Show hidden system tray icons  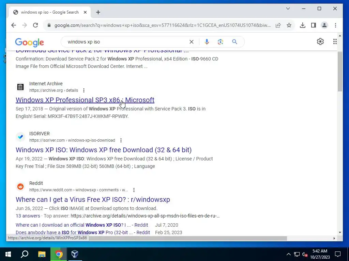pos(288,254)
